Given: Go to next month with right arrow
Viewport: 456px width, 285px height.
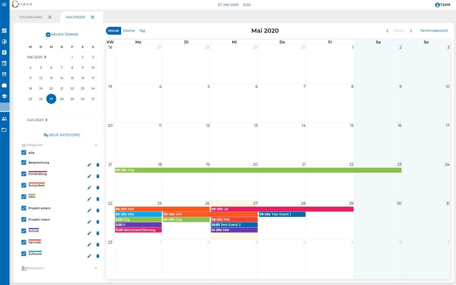Looking at the screenshot, I should tap(411, 31).
